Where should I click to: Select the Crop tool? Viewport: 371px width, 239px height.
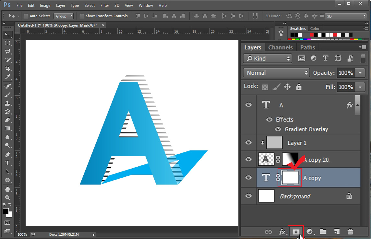(7, 68)
